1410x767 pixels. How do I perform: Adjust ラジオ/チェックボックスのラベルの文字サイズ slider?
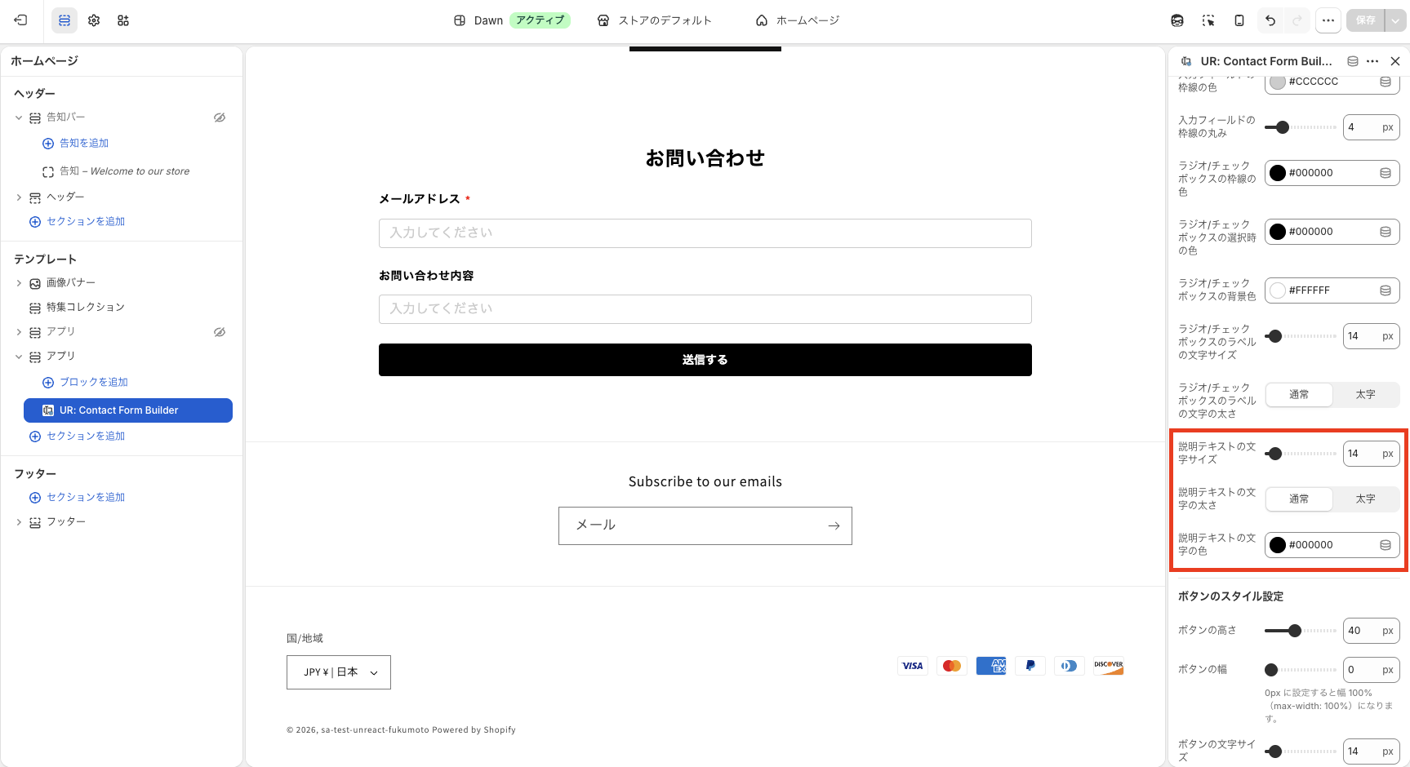tap(1275, 336)
